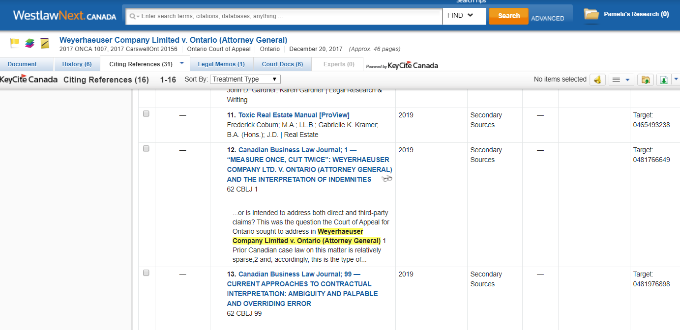Open the Measure Once, Cut Twice article link
This screenshot has width=680, height=330.
point(310,165)
